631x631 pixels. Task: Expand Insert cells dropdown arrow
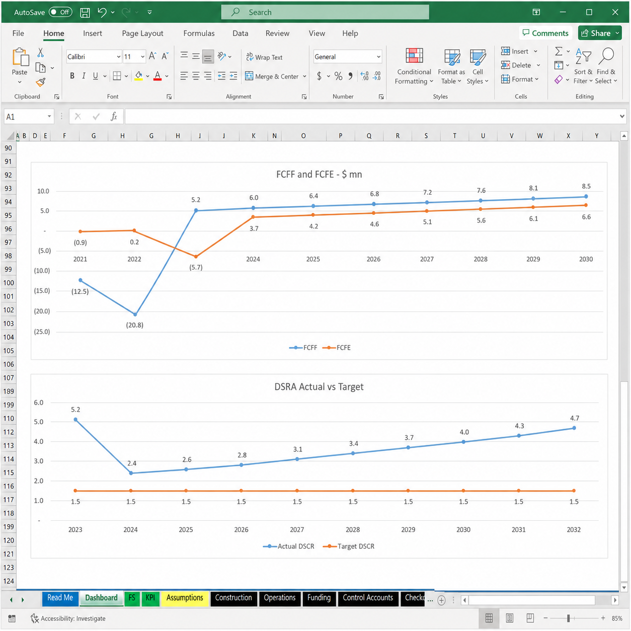click(x=535, y=51)
